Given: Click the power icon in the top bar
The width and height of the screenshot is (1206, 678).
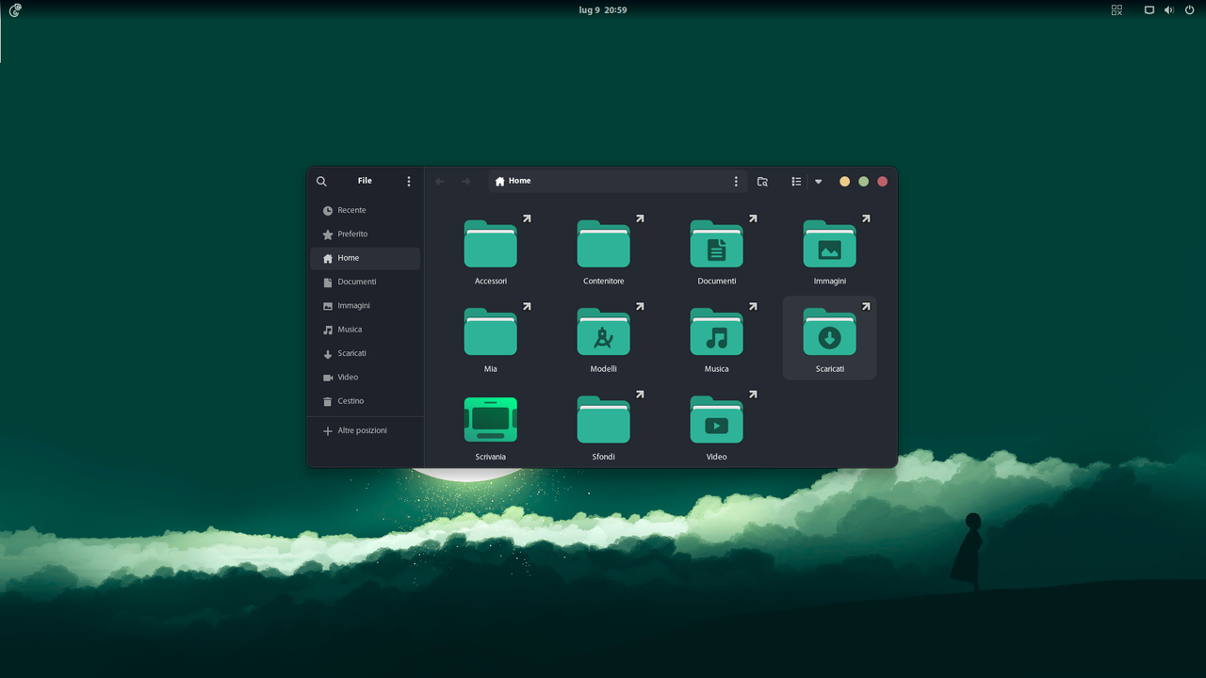Looking at the screenshot, I should point(1189,9).
